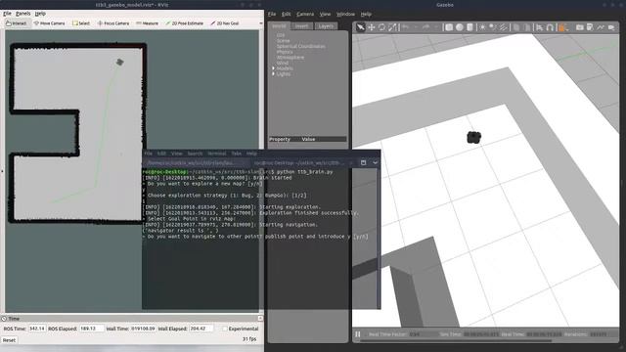Click Gazebo's video record icon

pyautogui.click(x=611, y=27)
